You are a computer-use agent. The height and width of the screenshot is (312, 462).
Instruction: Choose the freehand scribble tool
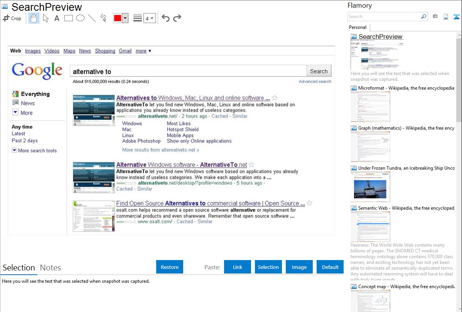pyautogui.click(x=103, y=18)
